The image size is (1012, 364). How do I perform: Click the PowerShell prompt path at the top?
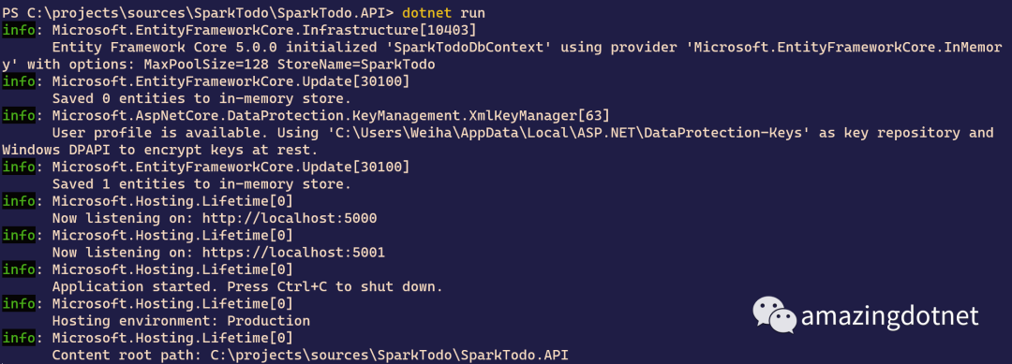(198, 12)
